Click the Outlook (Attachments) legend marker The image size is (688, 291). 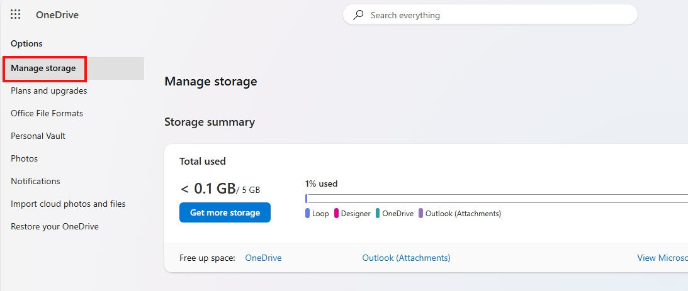click(x=420, y=213)
